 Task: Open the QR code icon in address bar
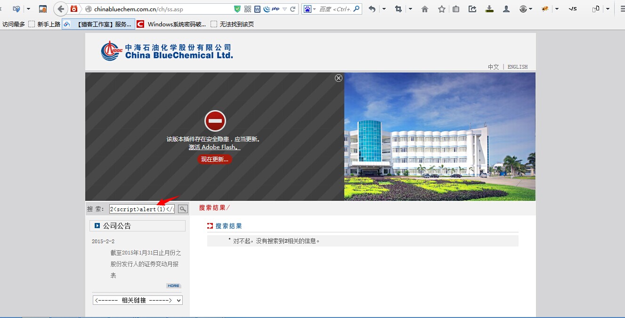click(x=248, y=9)
